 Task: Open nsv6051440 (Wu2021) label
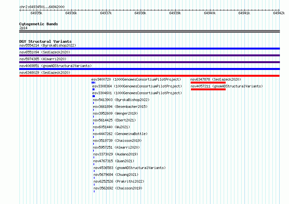coord(111,127)
